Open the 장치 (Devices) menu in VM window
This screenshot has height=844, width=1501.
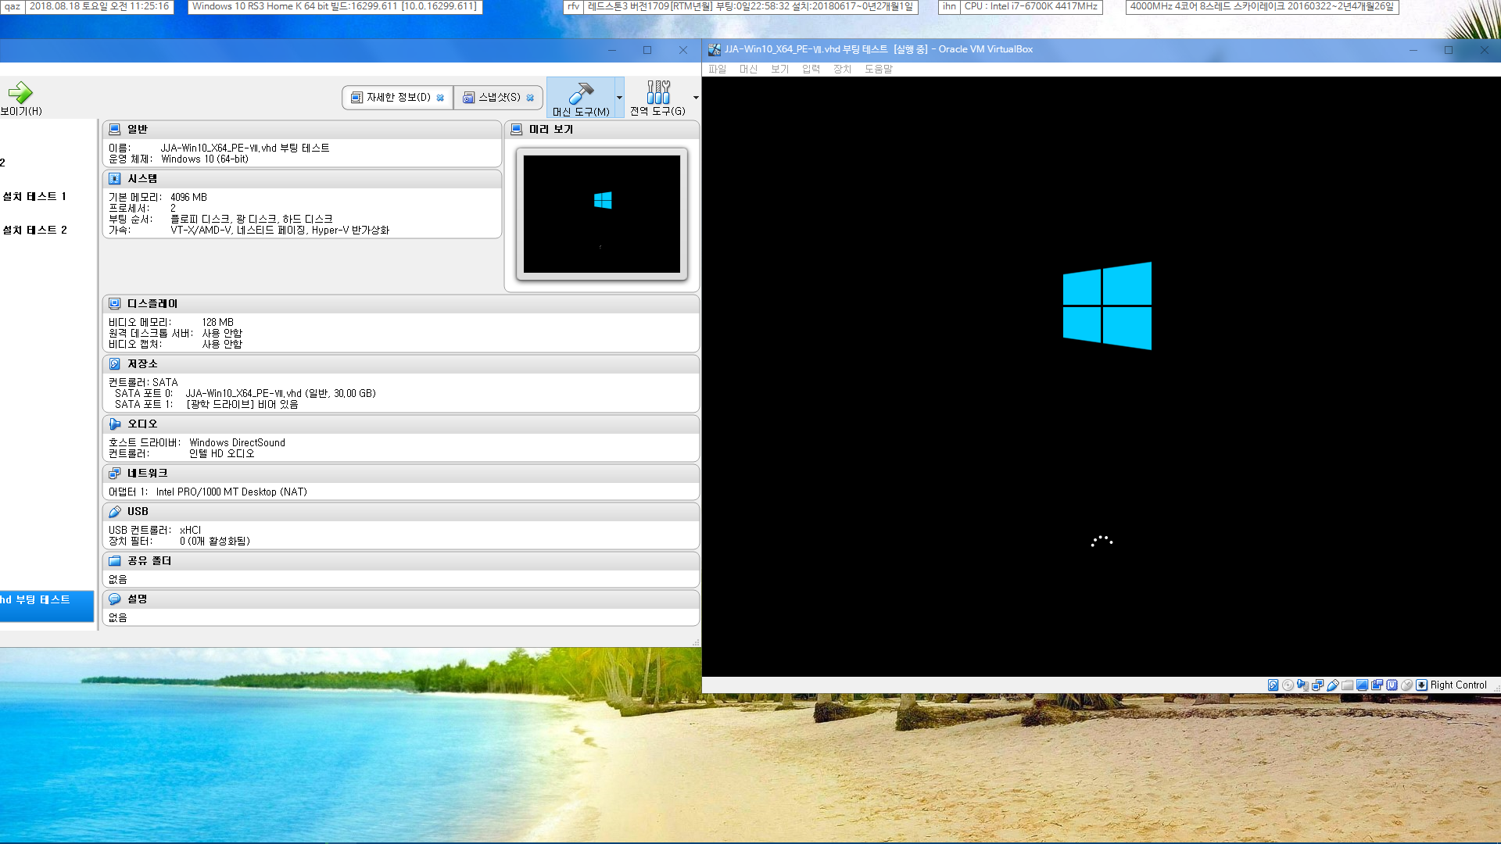[842, 69]
